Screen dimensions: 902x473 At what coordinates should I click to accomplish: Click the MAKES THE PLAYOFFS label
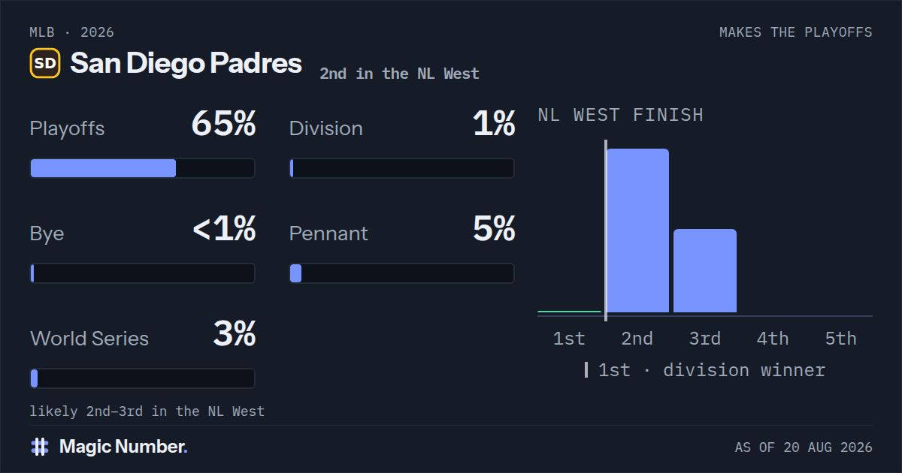pyautogui.click(x=796, y=32)
